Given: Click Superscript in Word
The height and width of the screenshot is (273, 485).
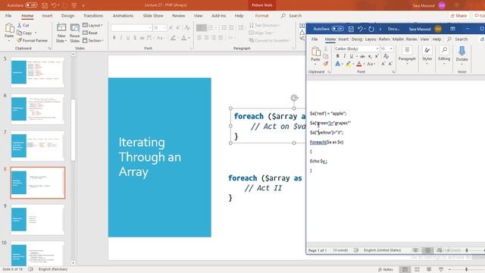Looking at the screenshot, I should [x=377, y=56].
